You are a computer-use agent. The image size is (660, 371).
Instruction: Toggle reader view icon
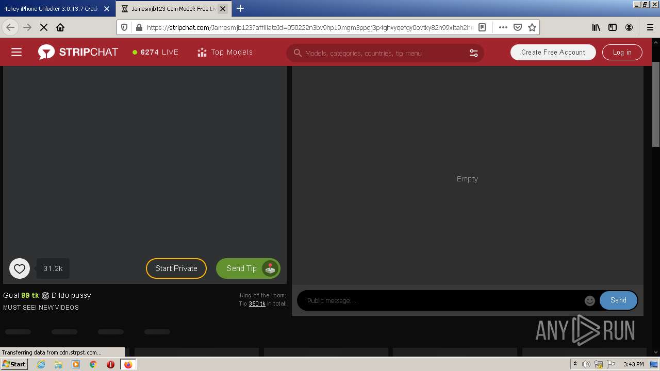tap(482, 27)
